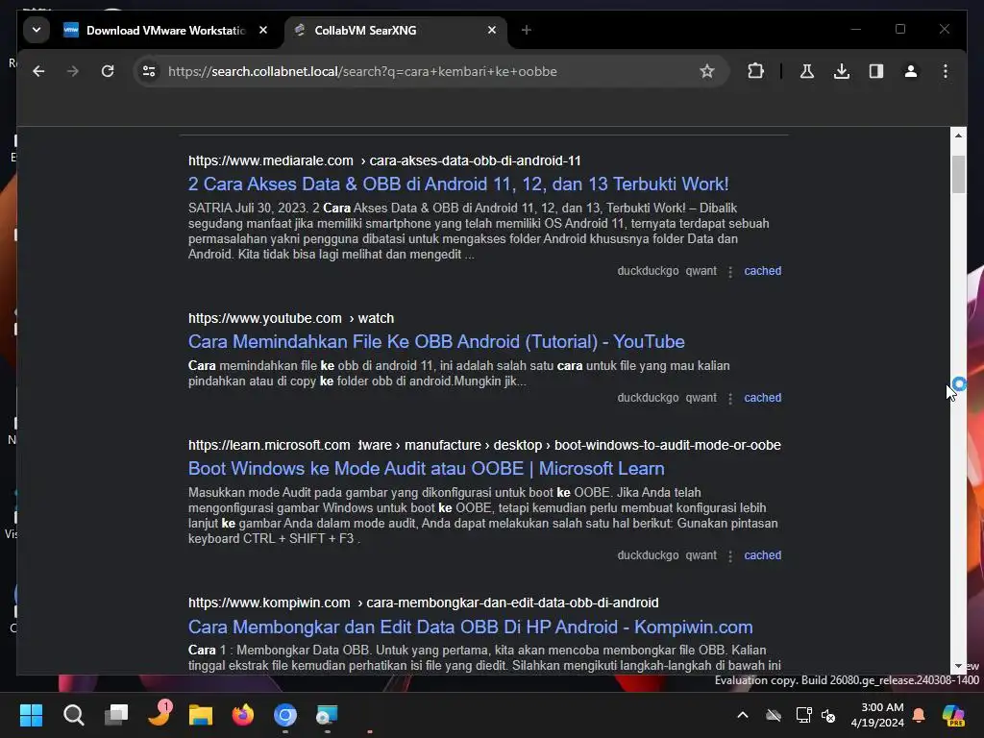Screen dimensions: 984x738
Task: Click the learn.microsoft.com URL breadcrumb
Action: coord(484,445)
